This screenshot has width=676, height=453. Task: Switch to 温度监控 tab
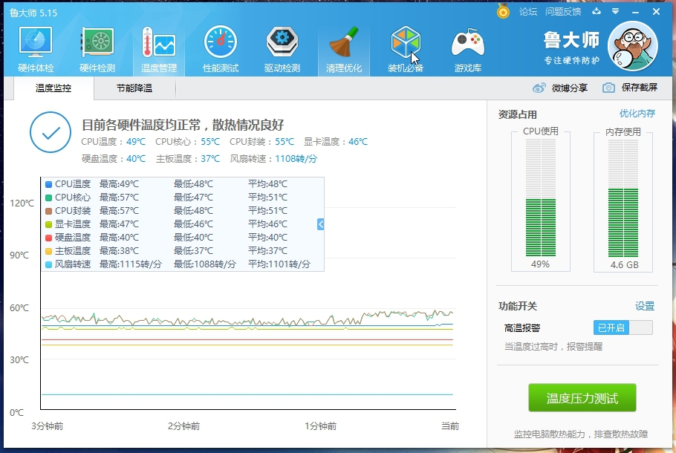point(53,88)
